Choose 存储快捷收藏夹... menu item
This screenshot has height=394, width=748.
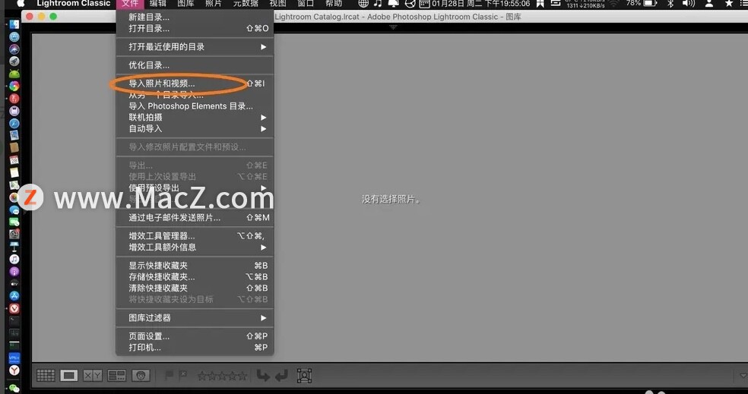(x=195, y=277)
